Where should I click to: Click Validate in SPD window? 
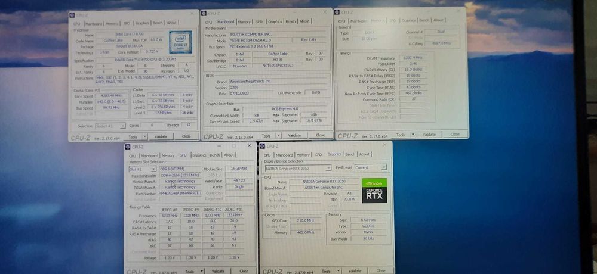coord(218,271)
